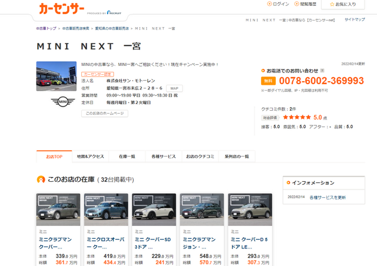Open the ミニ クーパーD 5ドア photo
Screen dimensions: 377x266
point(250,210)
